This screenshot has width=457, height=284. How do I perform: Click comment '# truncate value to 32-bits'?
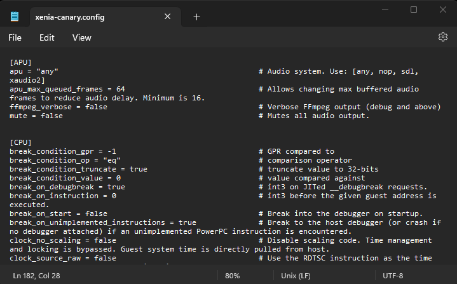[x=318, y=169]
